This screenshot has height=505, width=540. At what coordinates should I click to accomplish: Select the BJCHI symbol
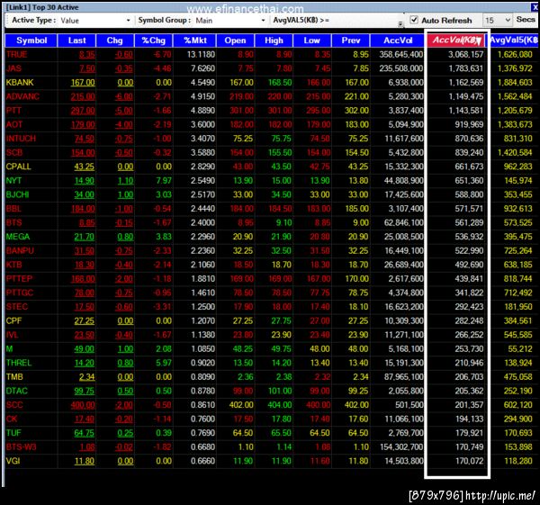17,194
